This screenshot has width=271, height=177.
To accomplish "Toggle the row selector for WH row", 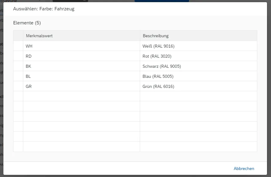I will click(18, 46).
